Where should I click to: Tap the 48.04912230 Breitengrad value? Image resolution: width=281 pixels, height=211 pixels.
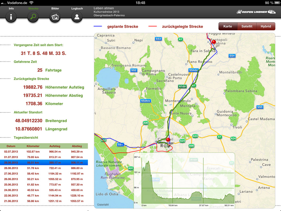coord(29,121)
